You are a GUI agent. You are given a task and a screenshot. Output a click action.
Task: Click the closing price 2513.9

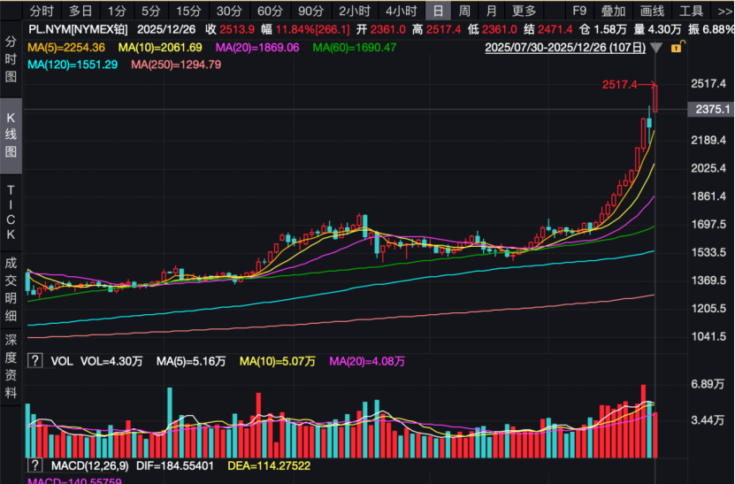[237, 29]
